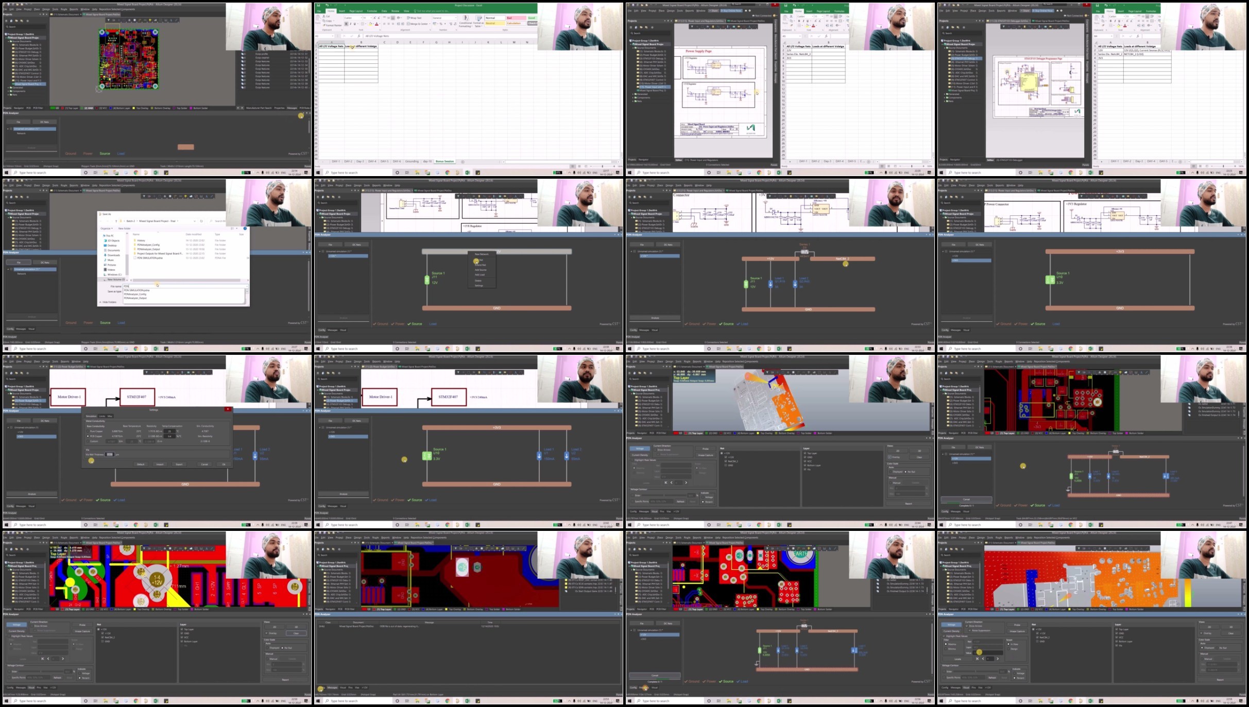The width and height of the screenshot is (1249, 707).
Task: Click the Task View icon in the full-screen Excel frame taskbar
Action: coord(407,173)
